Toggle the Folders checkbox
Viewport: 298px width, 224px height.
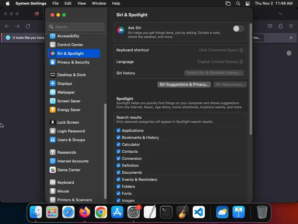click(x=118, y=186)
